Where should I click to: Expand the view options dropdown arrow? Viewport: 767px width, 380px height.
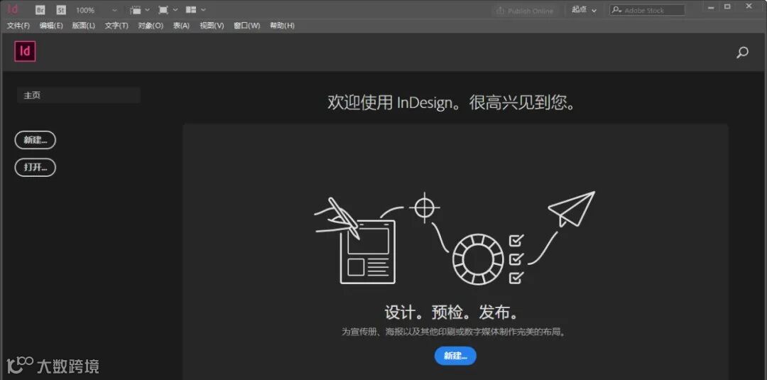click(147, 10)
